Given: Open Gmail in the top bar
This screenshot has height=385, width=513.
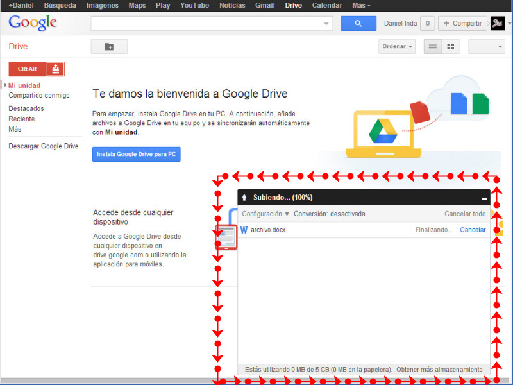Looking at the screenshot, I should coord(265,6).
